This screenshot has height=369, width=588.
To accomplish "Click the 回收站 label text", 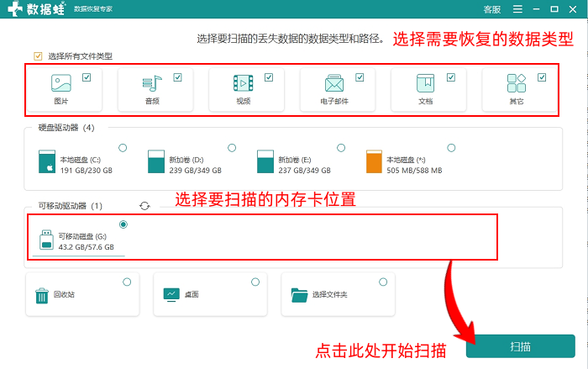I will 64,294.
